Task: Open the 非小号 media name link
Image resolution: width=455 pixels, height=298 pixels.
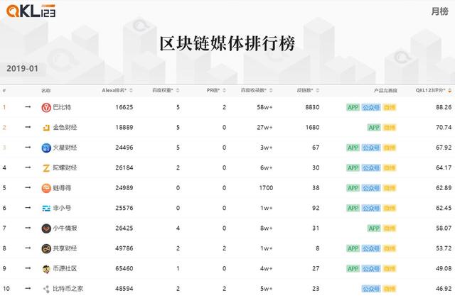Action: (62, 208)
